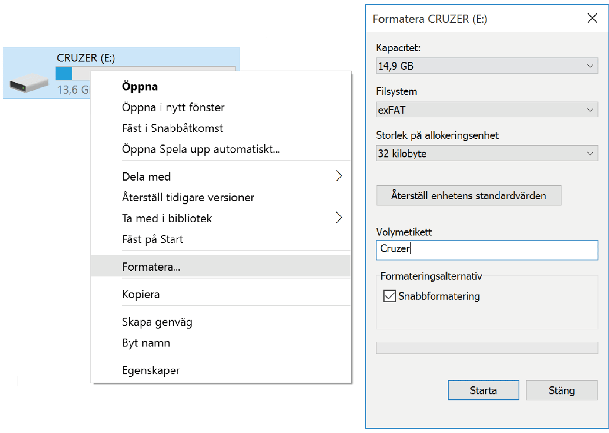Select Fäst i Snabbåtkomst
Image resolution: width=609 pixels, height=433 pixels.
(172, 128)
